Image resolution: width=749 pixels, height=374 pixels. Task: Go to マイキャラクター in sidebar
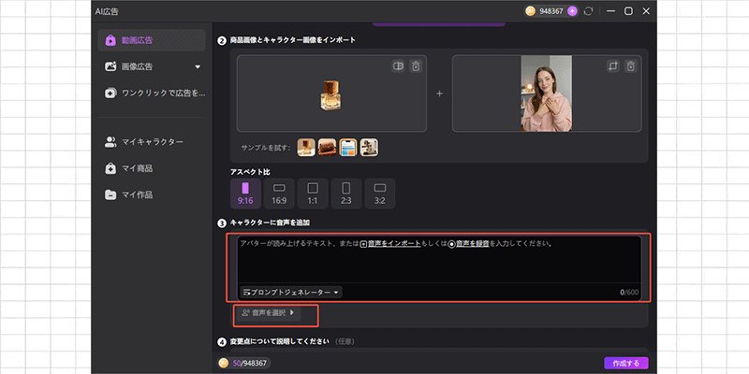(x=152, y=142)
